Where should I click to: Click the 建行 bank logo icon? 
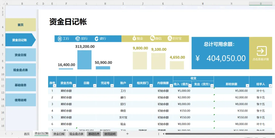pyautogui.click(x=96, y=39)
